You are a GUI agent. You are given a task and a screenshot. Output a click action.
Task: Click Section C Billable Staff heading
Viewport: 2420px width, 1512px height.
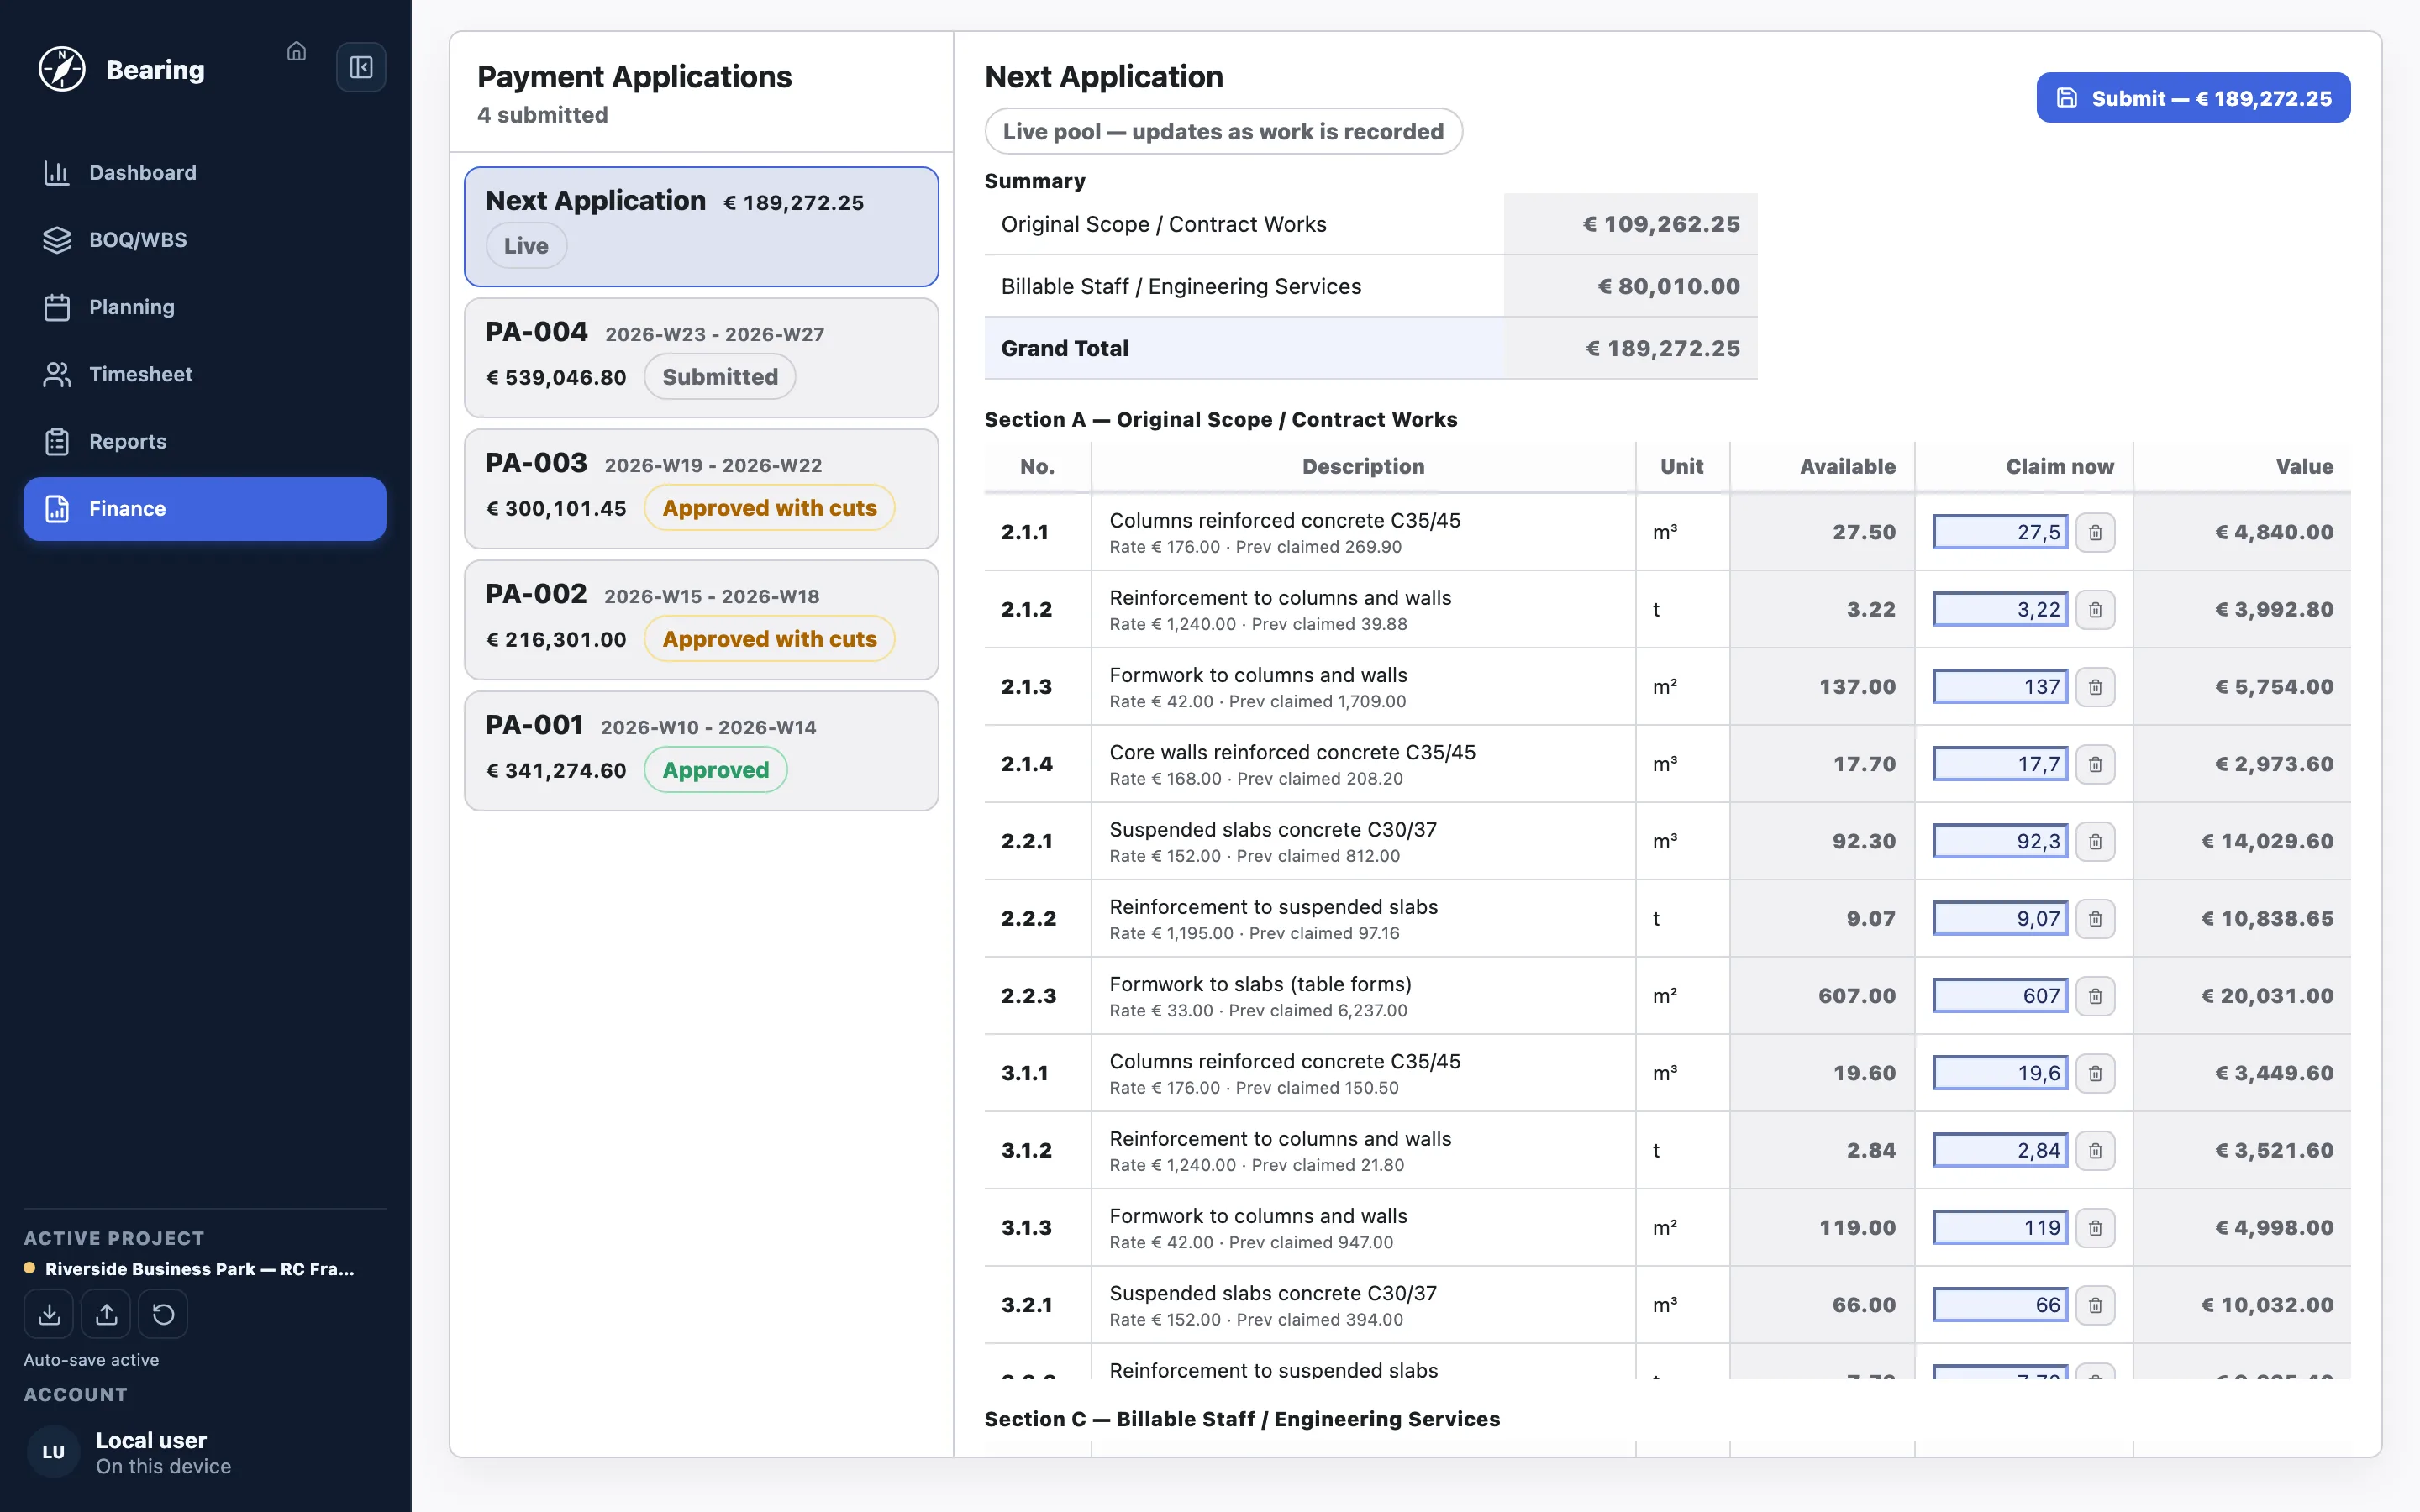1242,1418
